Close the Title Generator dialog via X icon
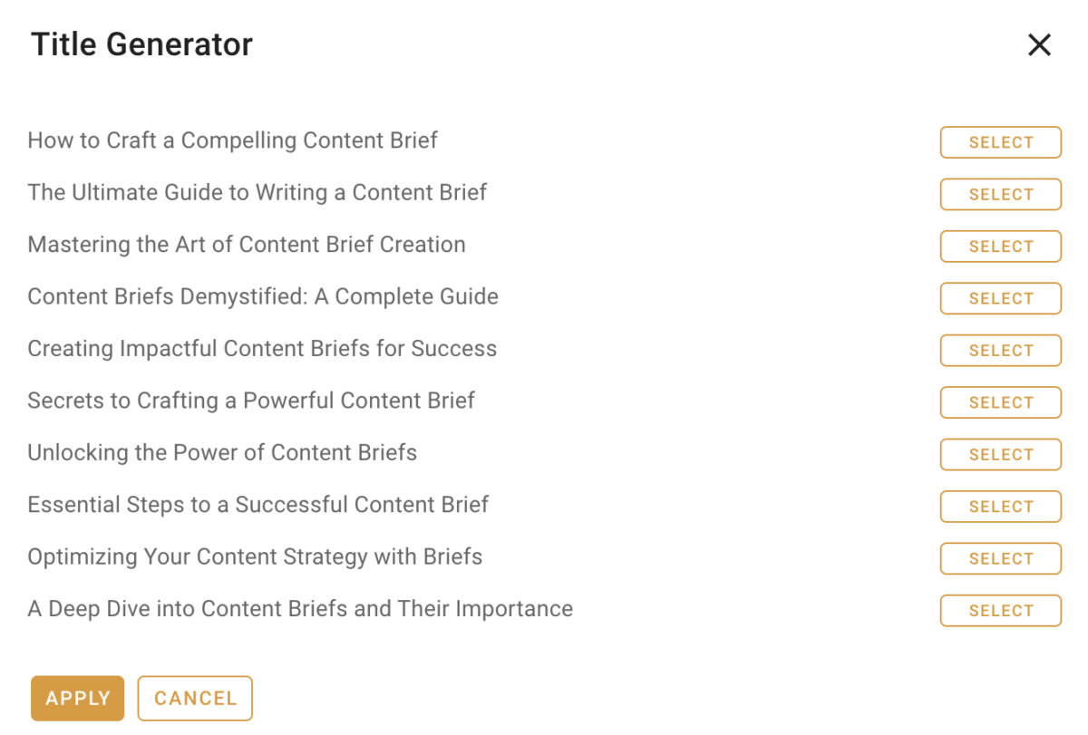The height and width of the screenshot is (735, 1088). 1039,44
